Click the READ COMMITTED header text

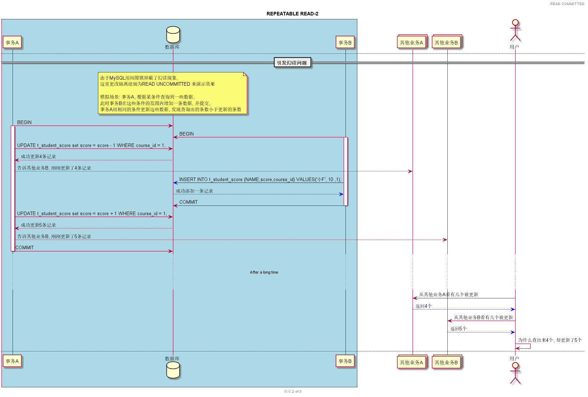coord(567,4)
